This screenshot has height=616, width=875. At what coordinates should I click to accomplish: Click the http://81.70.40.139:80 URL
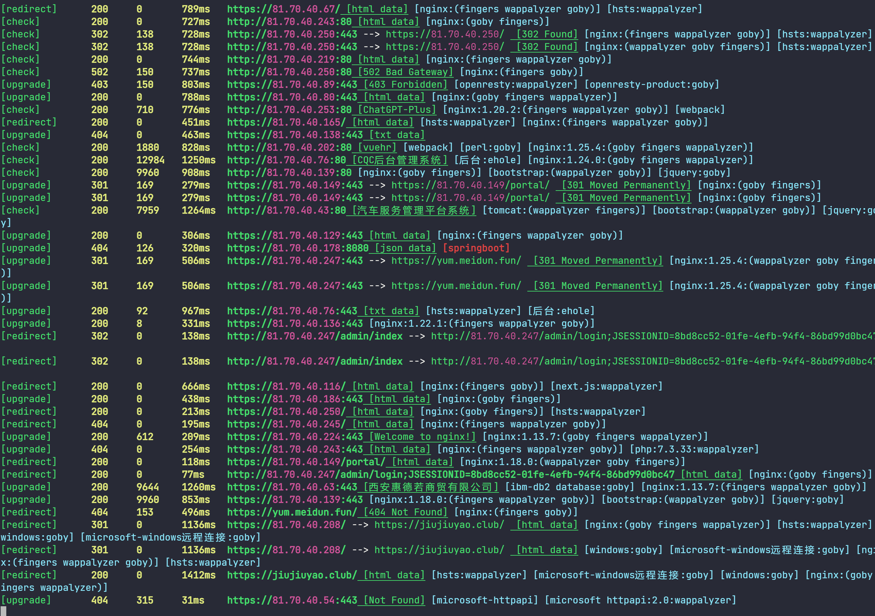289,172
